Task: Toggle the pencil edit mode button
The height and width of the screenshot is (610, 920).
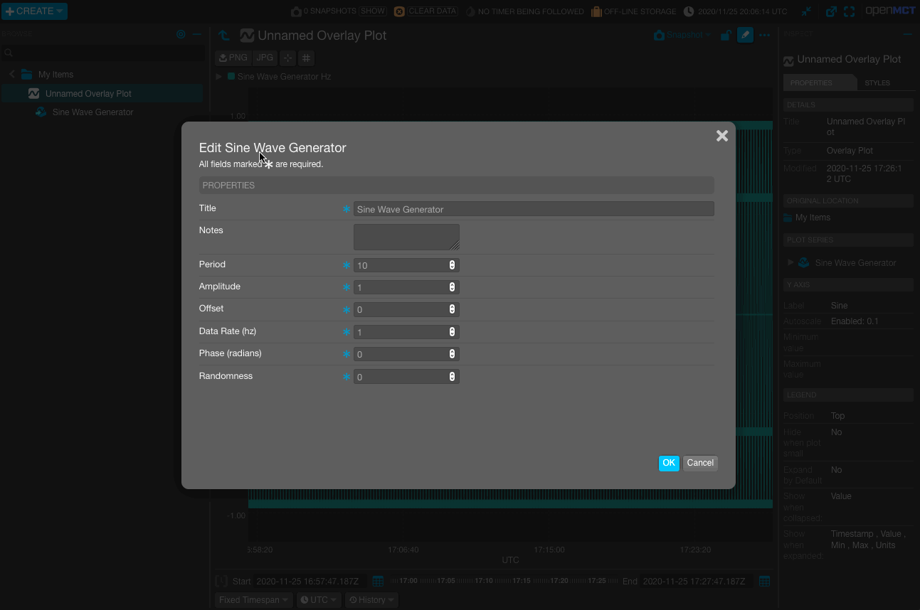Action: tap(745, 35)
